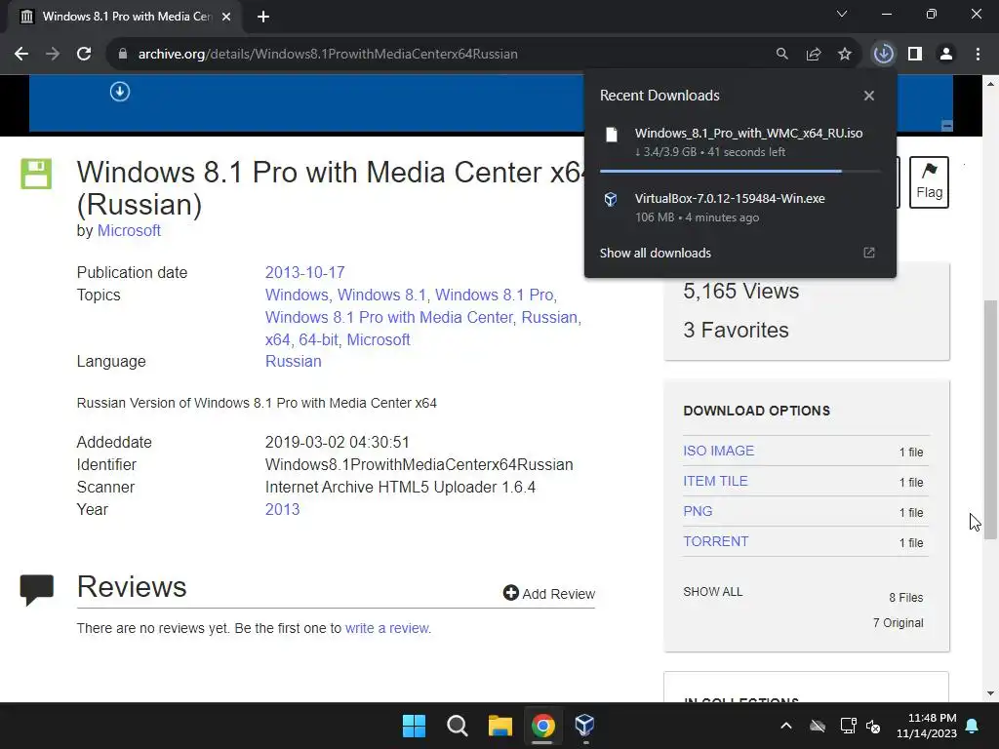Open VirtualBox from the taskbar
Image resolution: width=999 pixels, height=749 pixels.
point(585,726)
